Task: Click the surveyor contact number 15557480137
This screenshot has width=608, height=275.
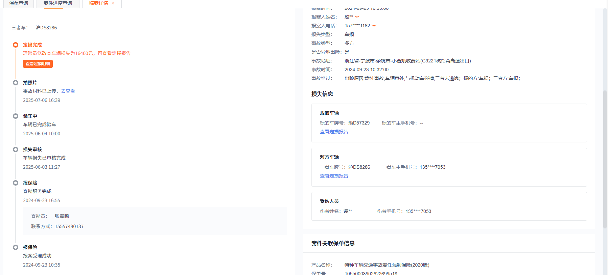Action: (69, 226)
